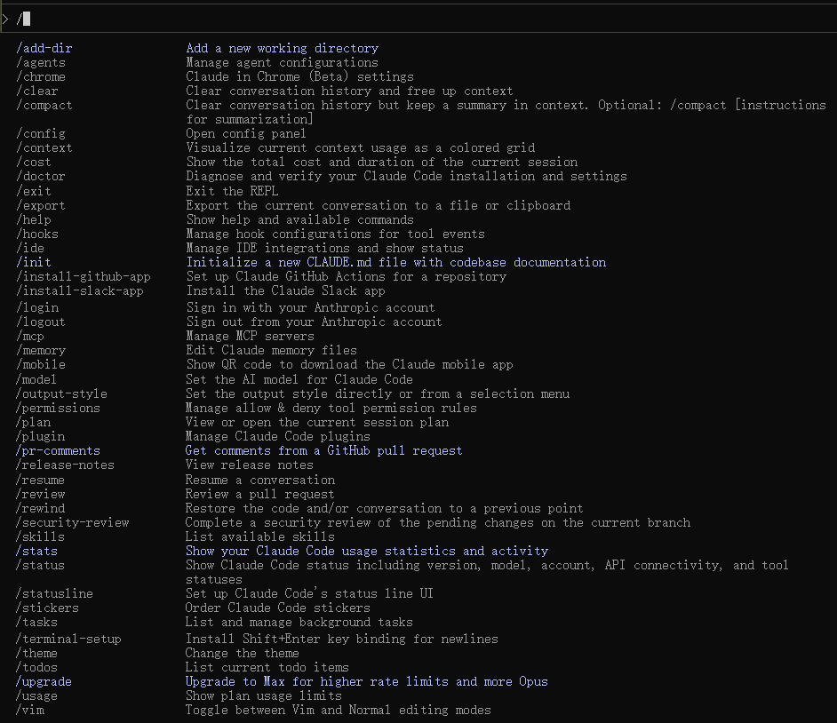The width and height of the screenshot is (837, 723).
Task: Choose the /chrome command entry
Action: tap(41, 77)
